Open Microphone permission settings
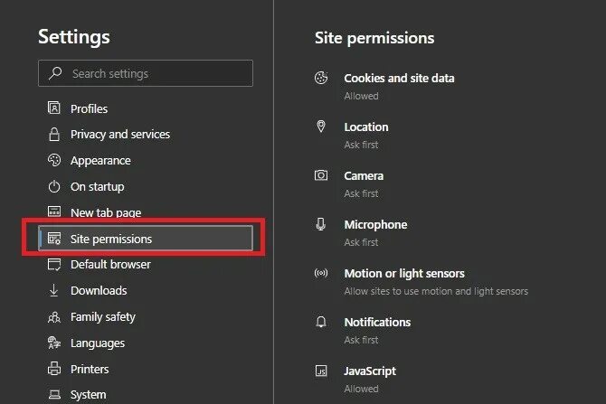The image size is (606, 404). pos(375,225)
